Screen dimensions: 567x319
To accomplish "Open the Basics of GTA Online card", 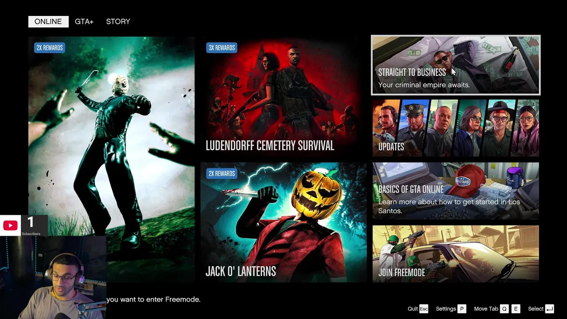I will pyautogui.click(x=455, y=191).
